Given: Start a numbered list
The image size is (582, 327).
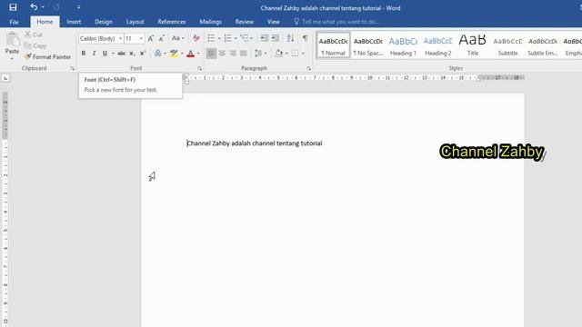Looking at the screenshot, I should [x=227, y=38].
